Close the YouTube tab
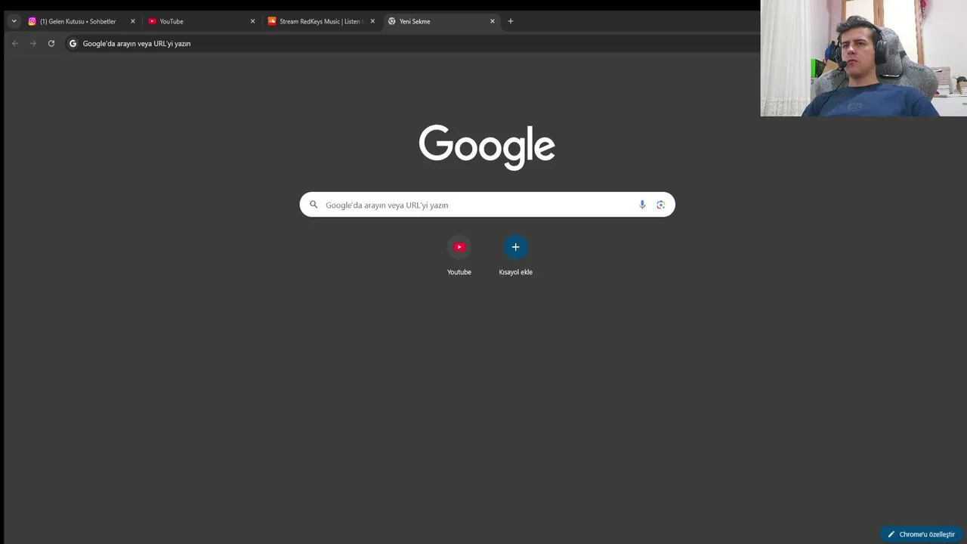Screen dimensions: 967x544 pos(252,21)
